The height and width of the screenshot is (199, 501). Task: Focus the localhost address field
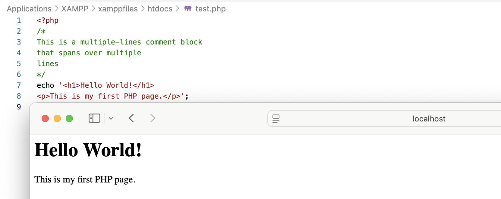(x=429, y=119)
